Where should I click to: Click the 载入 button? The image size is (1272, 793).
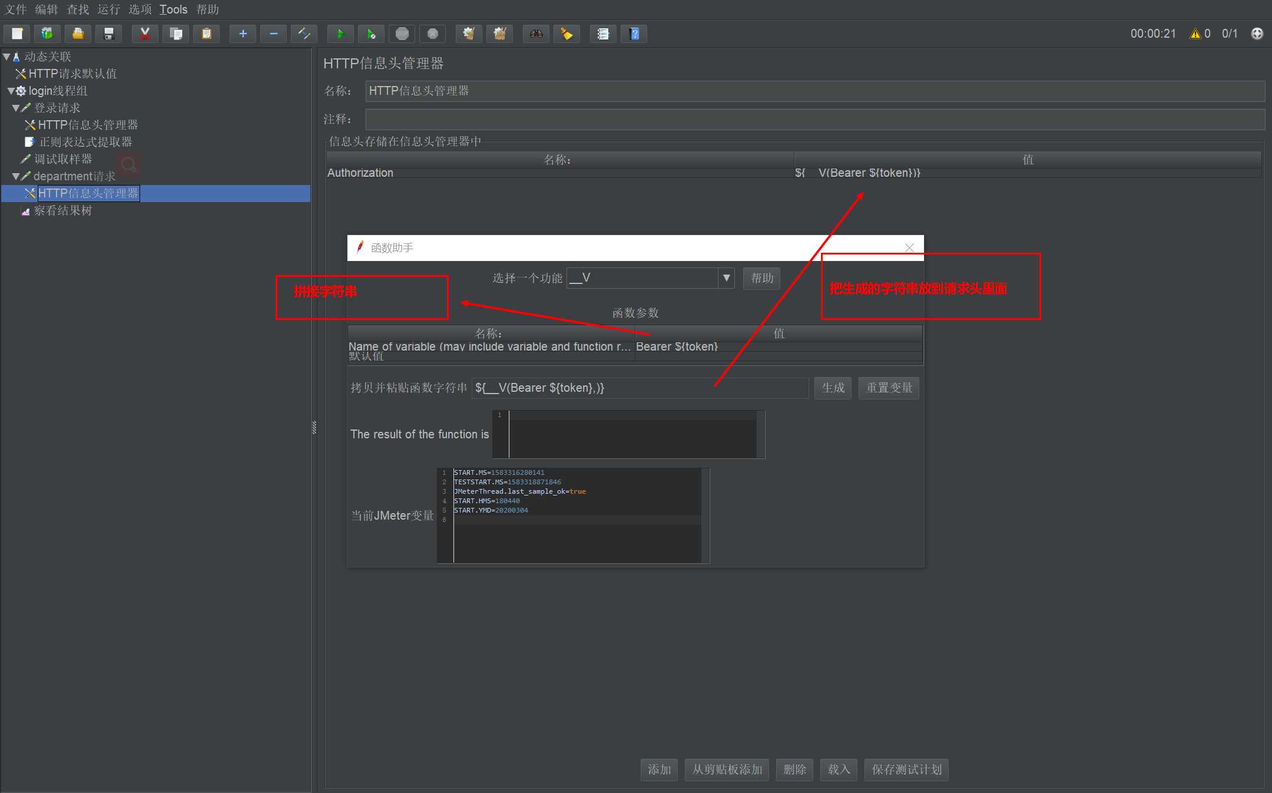coord(839,769)
